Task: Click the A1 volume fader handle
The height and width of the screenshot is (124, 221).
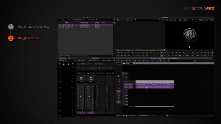Action: pos(80,97)
